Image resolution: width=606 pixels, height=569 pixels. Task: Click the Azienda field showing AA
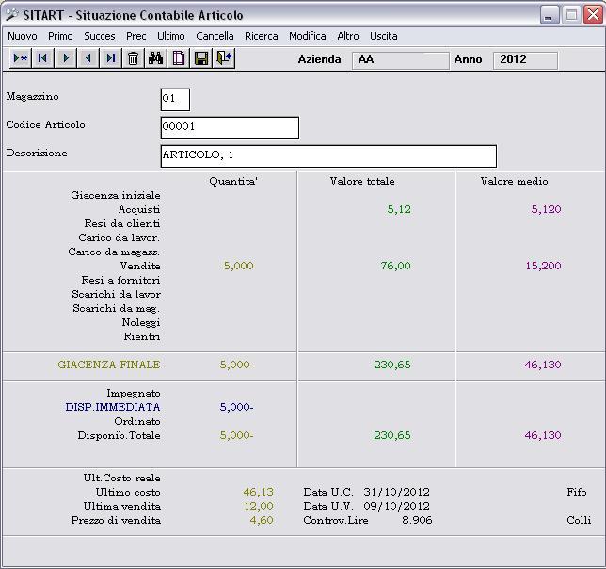401,60
